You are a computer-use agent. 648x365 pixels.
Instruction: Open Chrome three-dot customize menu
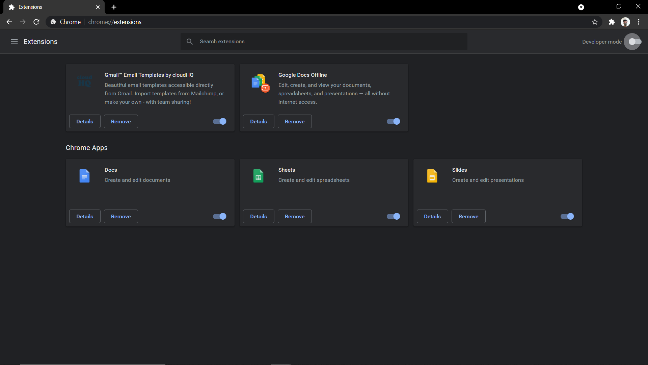639,22
